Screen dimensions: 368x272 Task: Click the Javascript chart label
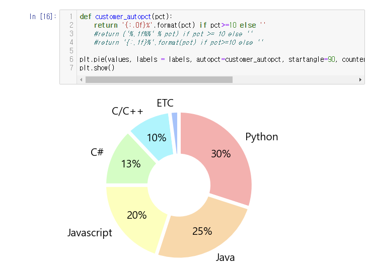click(90, 233)
